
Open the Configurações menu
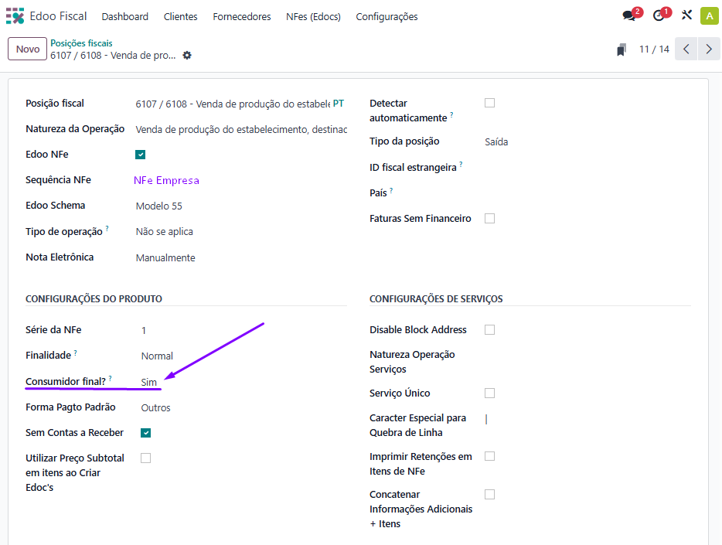pos(387,16)
